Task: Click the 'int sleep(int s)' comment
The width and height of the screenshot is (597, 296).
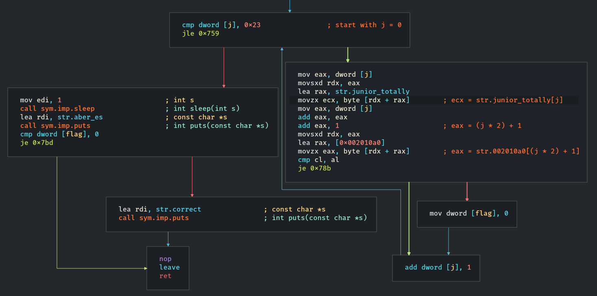Action: click(x=207, y=108)
